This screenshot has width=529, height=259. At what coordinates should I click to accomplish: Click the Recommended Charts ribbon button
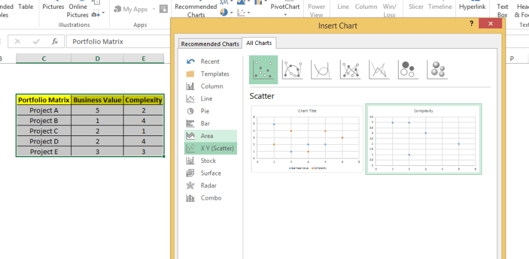(x=195, y=10)
